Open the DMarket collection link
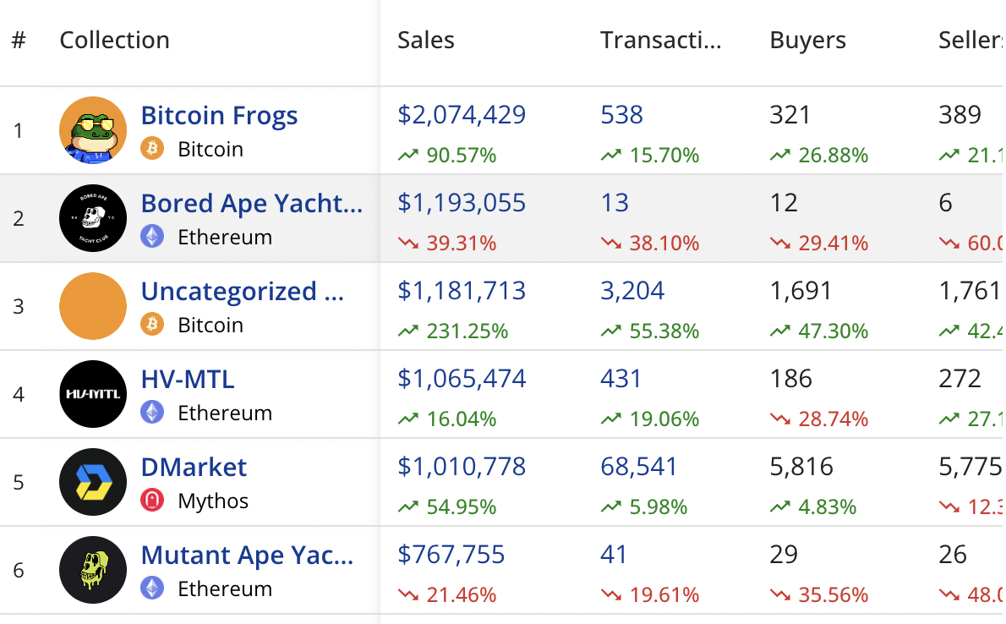Image resolution: width=1006 pixels, height=624 pixels. (x=194, y=467)
